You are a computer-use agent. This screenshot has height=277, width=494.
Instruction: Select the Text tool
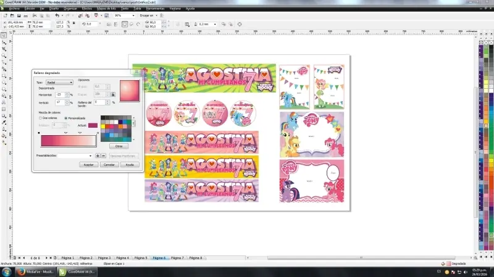(4, 102)
